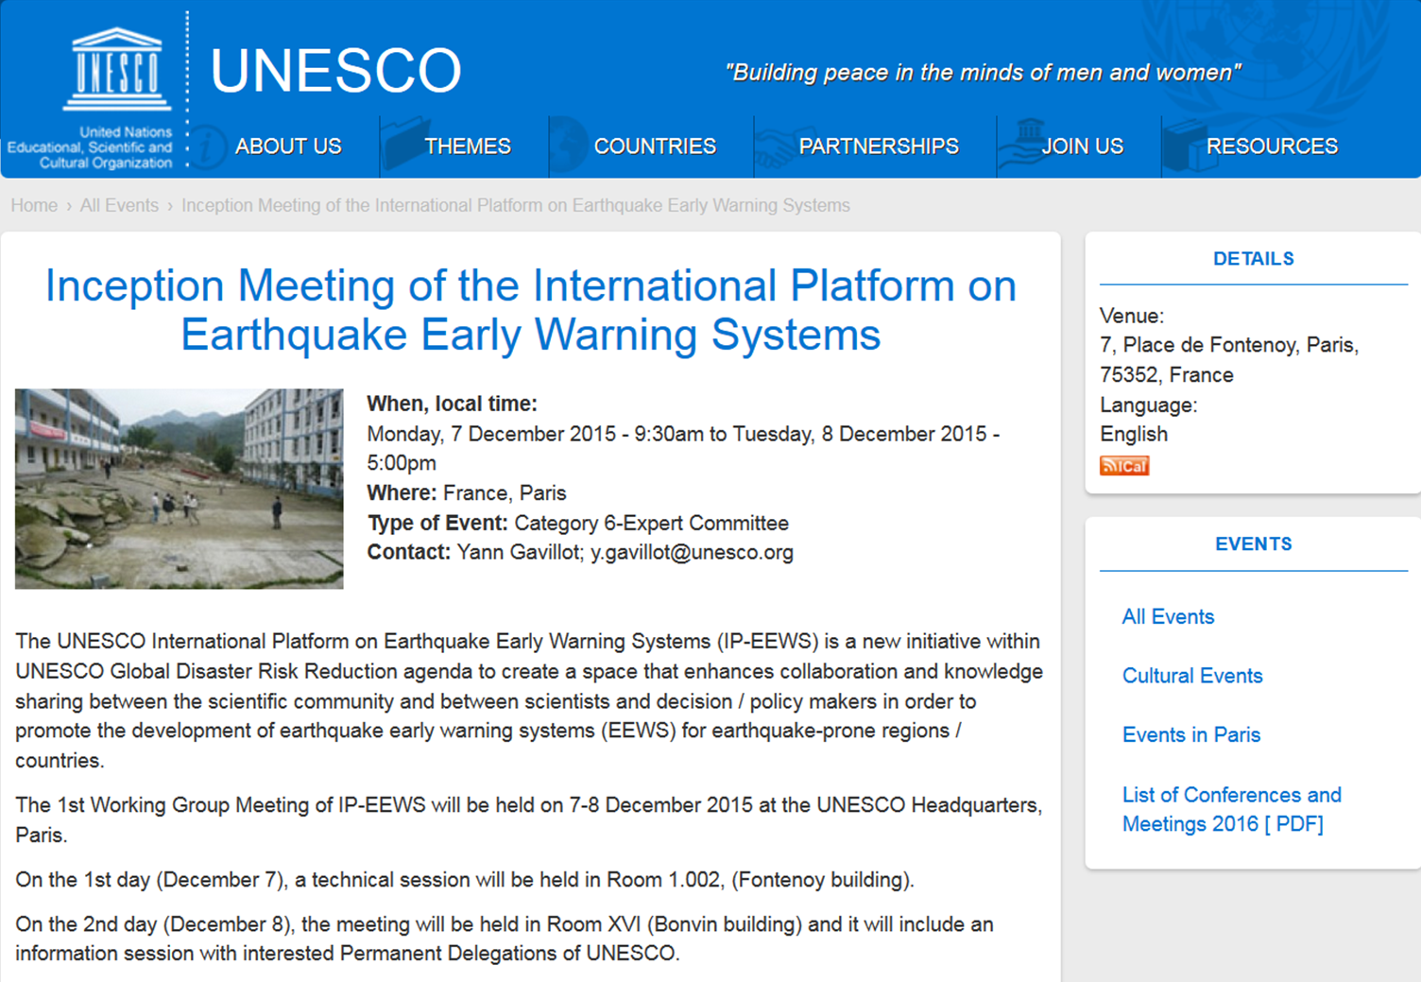
Task: Click the folder icon beside Themes
Action: (404, 145)
